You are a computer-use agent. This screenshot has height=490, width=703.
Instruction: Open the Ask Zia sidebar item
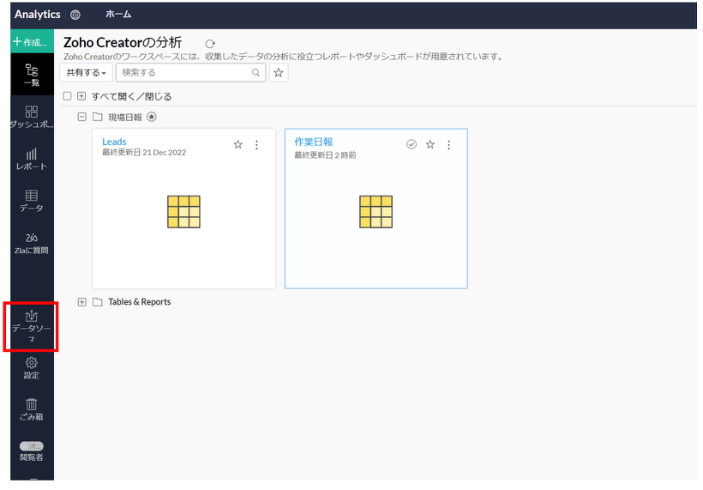pyautogui.click(x=32, y=243)
